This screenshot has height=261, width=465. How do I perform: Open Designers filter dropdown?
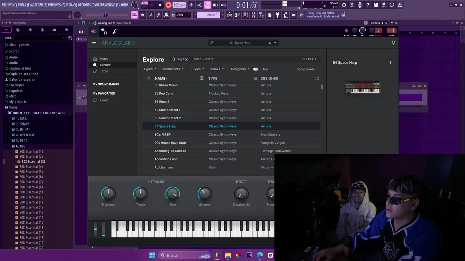coord(240,69)
